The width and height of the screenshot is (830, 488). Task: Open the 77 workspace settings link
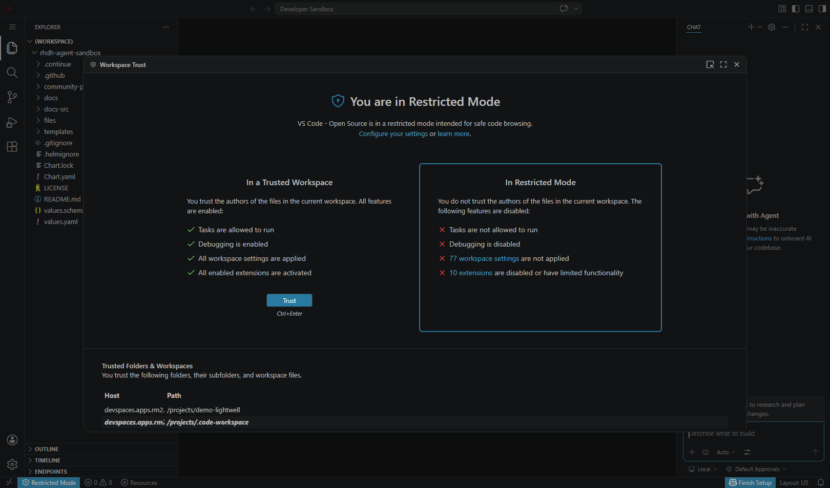coord(484,258)
